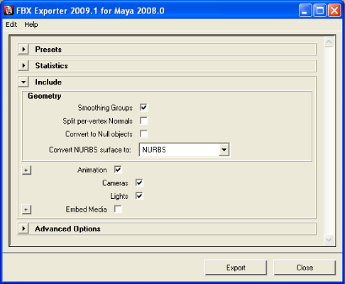
Task: Toggle the Lights checkbox
Action: click(139, 196)
